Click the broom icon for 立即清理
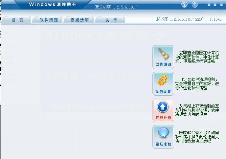 [164, 54]
